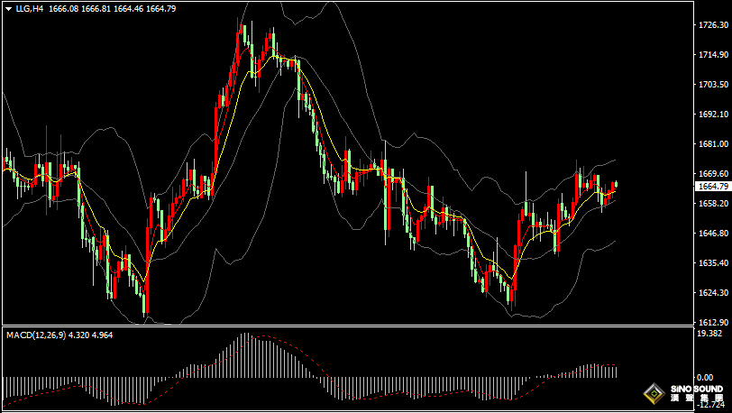Click the divider between price chart and MACD
This screenshot has height=413, width=732.
click(343, 326)
